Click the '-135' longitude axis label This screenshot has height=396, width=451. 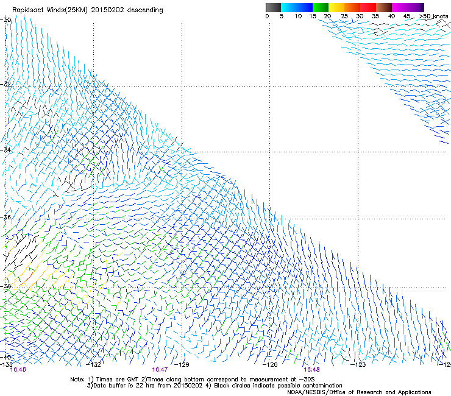[x=6, y=364]
